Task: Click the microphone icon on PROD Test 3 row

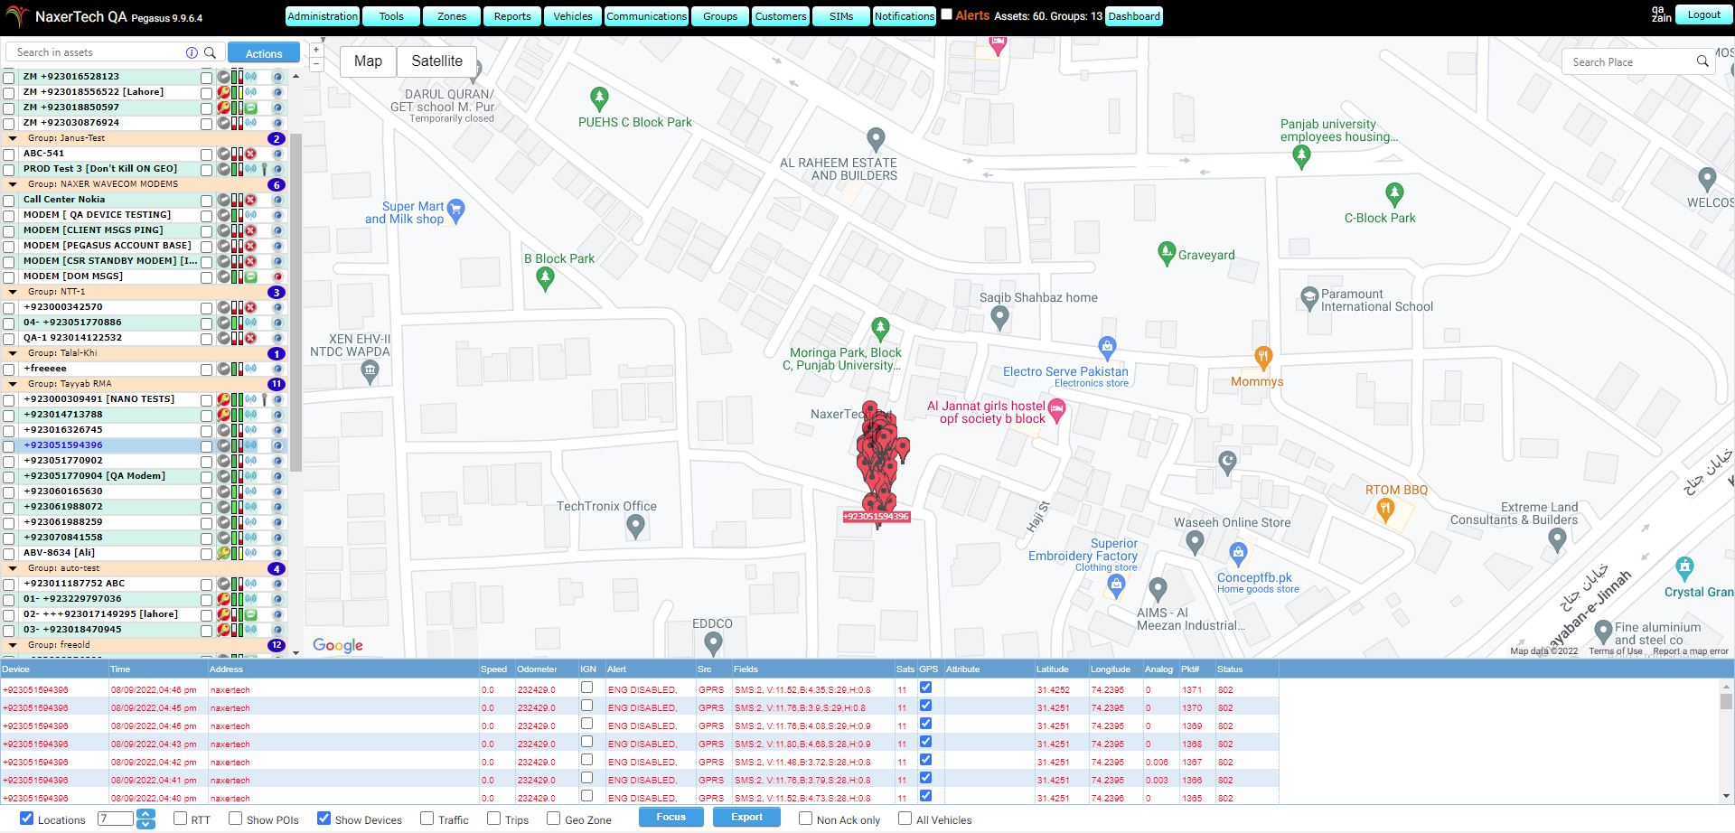Action: tap(265, 169)
